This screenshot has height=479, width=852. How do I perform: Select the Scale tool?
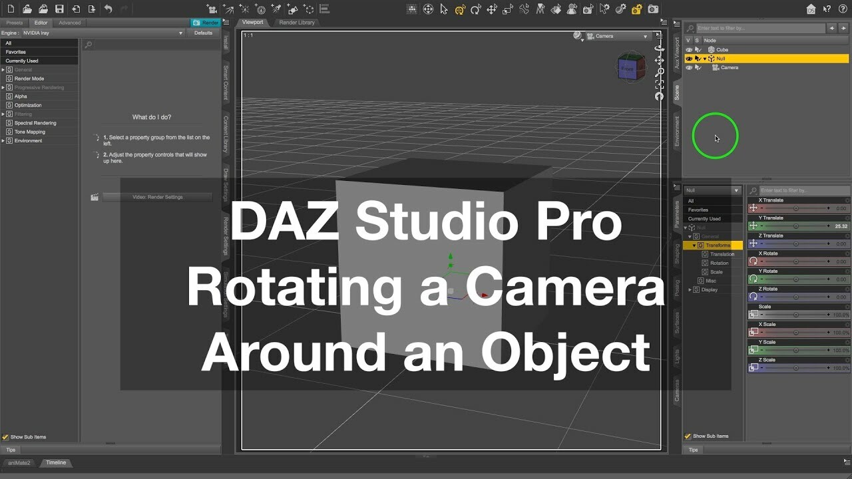[x=508, y=8]
